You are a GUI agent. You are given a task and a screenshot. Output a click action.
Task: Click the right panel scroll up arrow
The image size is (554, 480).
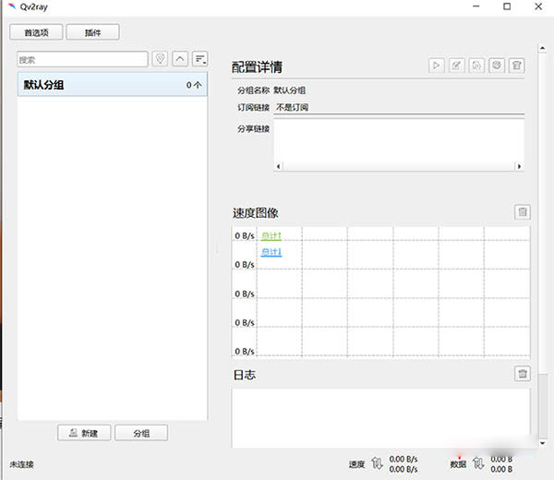tap(543, 48)
